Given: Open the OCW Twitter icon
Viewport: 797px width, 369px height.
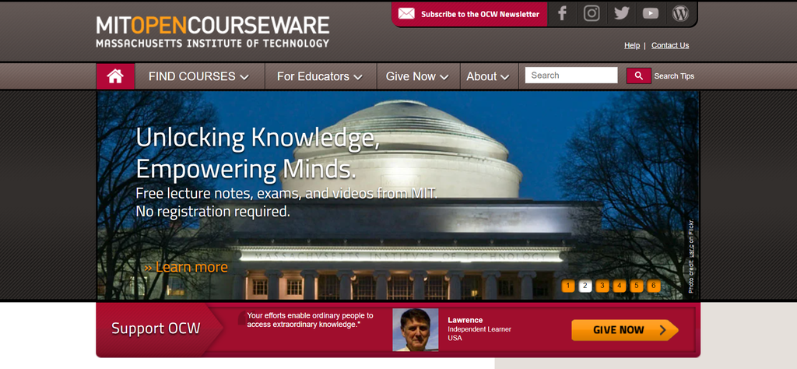Looking at the screenshot, I should [x=621, y=14].
